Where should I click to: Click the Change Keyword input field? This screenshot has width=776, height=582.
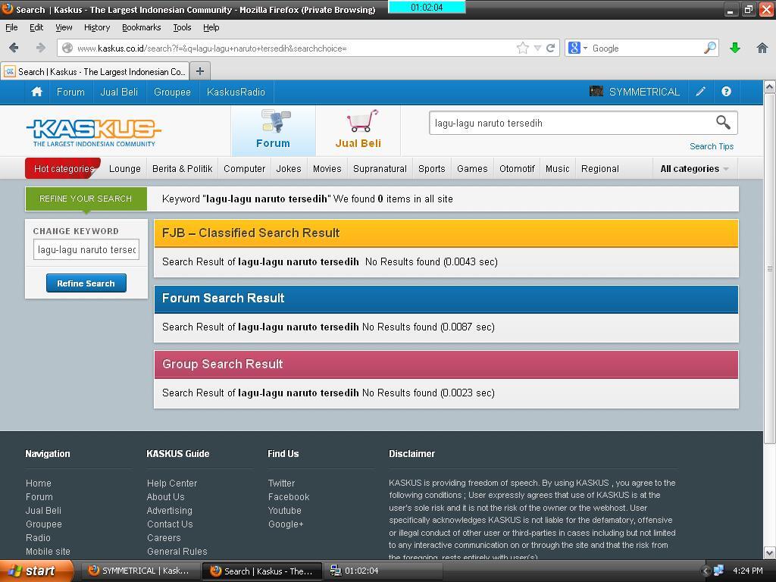[86, 249]
